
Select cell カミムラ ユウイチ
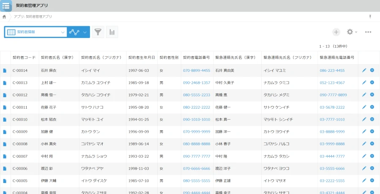96,83
